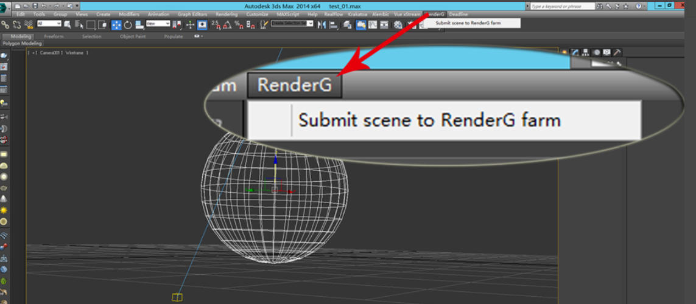Select the Select and Link chain tool

[x=5, y=24]
